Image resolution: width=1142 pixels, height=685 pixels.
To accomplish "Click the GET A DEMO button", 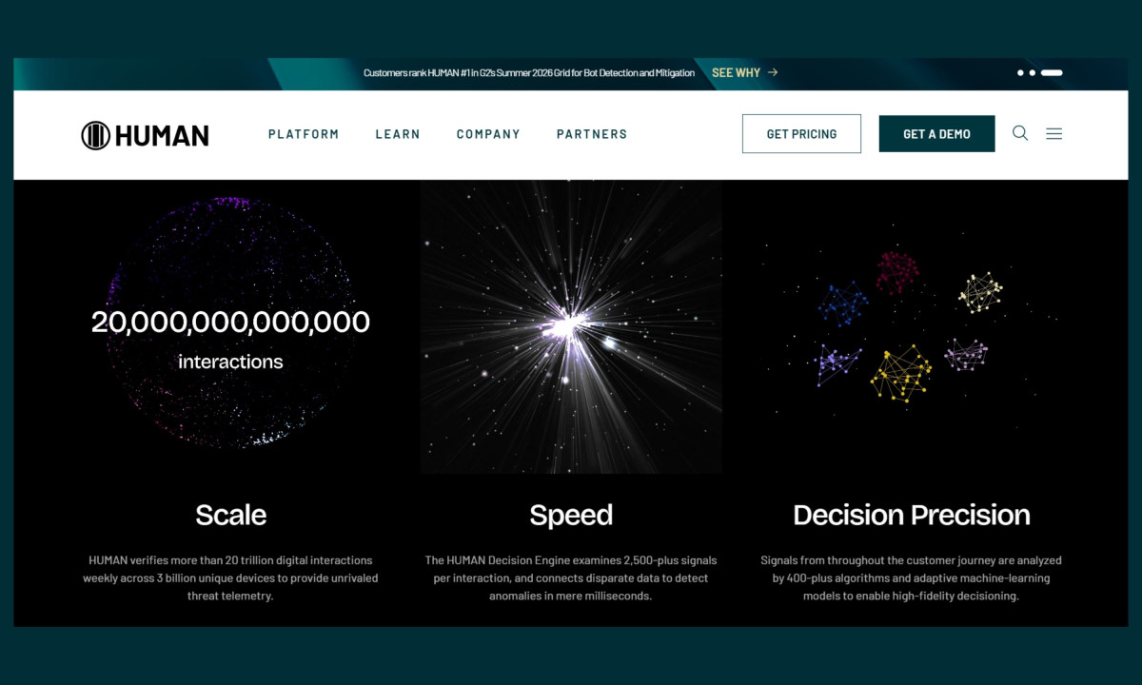I will (936, 134).
